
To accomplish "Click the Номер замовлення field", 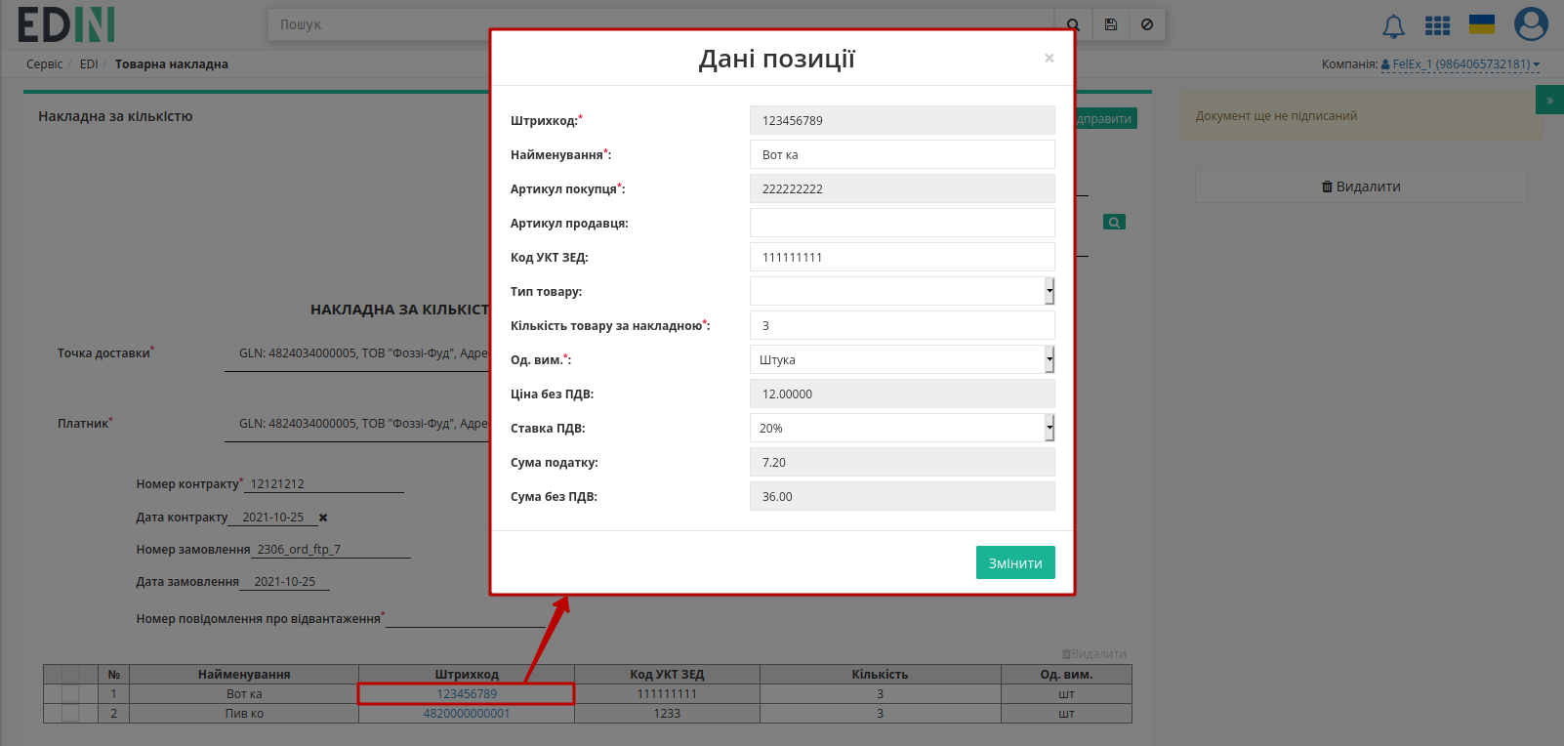I will (331, 550).
